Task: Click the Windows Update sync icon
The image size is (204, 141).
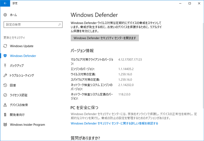Action: 5,46
